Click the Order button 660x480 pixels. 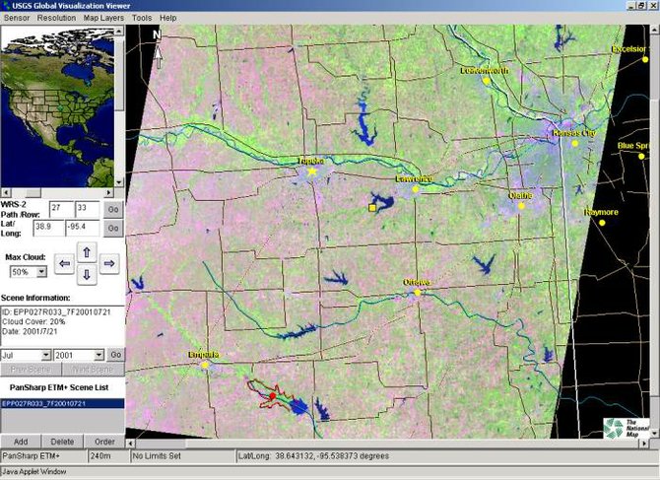point(104,442)
